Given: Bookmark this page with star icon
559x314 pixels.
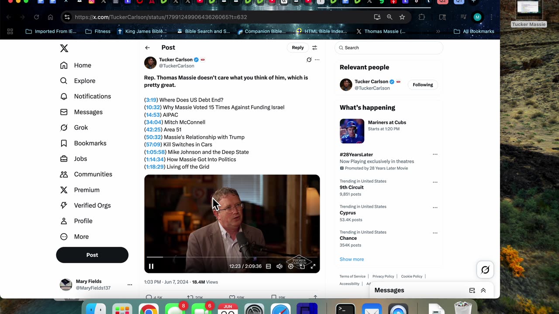Looking at the screenshot, I should tap(402, 17).
